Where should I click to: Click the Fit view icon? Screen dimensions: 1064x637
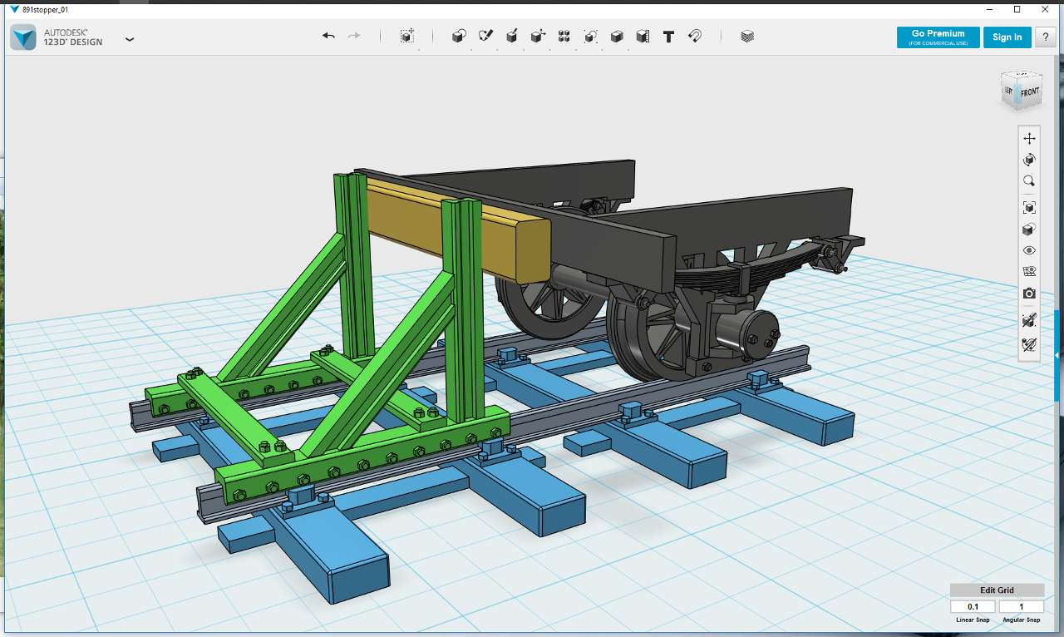pos(1029,208)
